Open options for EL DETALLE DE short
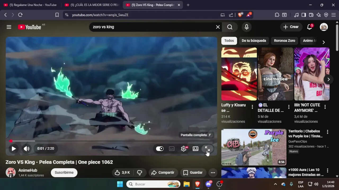Viewport: 339px width, 190px height. (289, 107)
